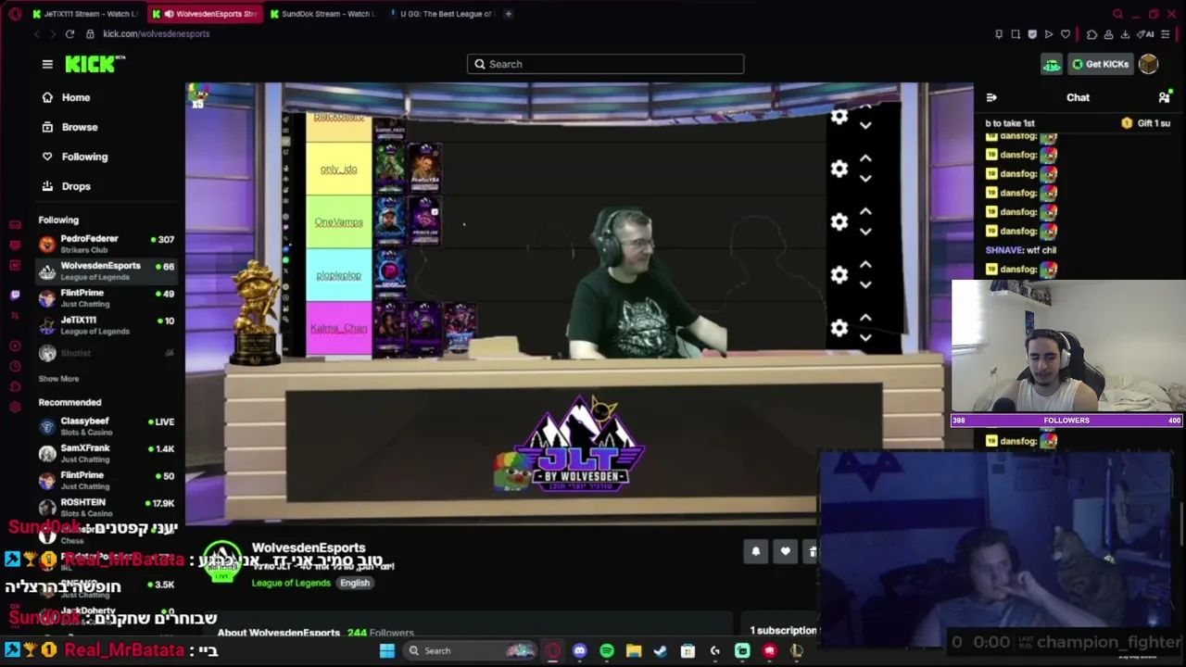This screenshot has height=667, width=1186.
Task: Open FlintPrime in the Following list
Action: (x=107, y=297)
